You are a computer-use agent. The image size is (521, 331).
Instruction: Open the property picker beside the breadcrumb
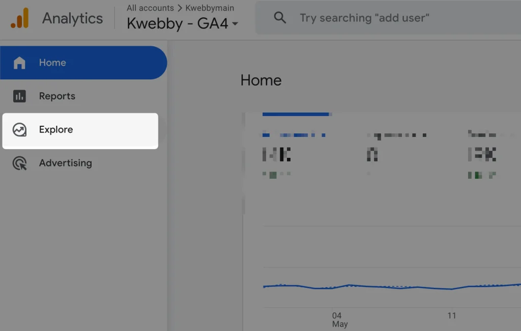coord(235,24)
